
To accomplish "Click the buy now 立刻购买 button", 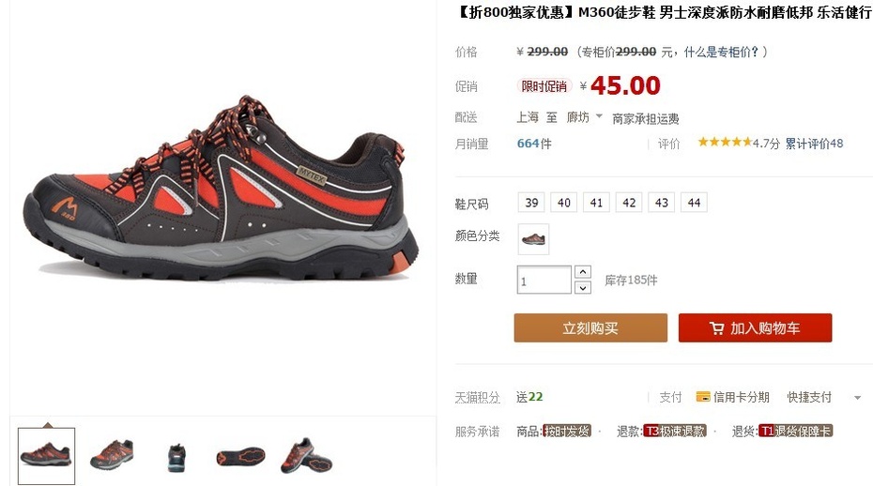I will pos(590,327).
